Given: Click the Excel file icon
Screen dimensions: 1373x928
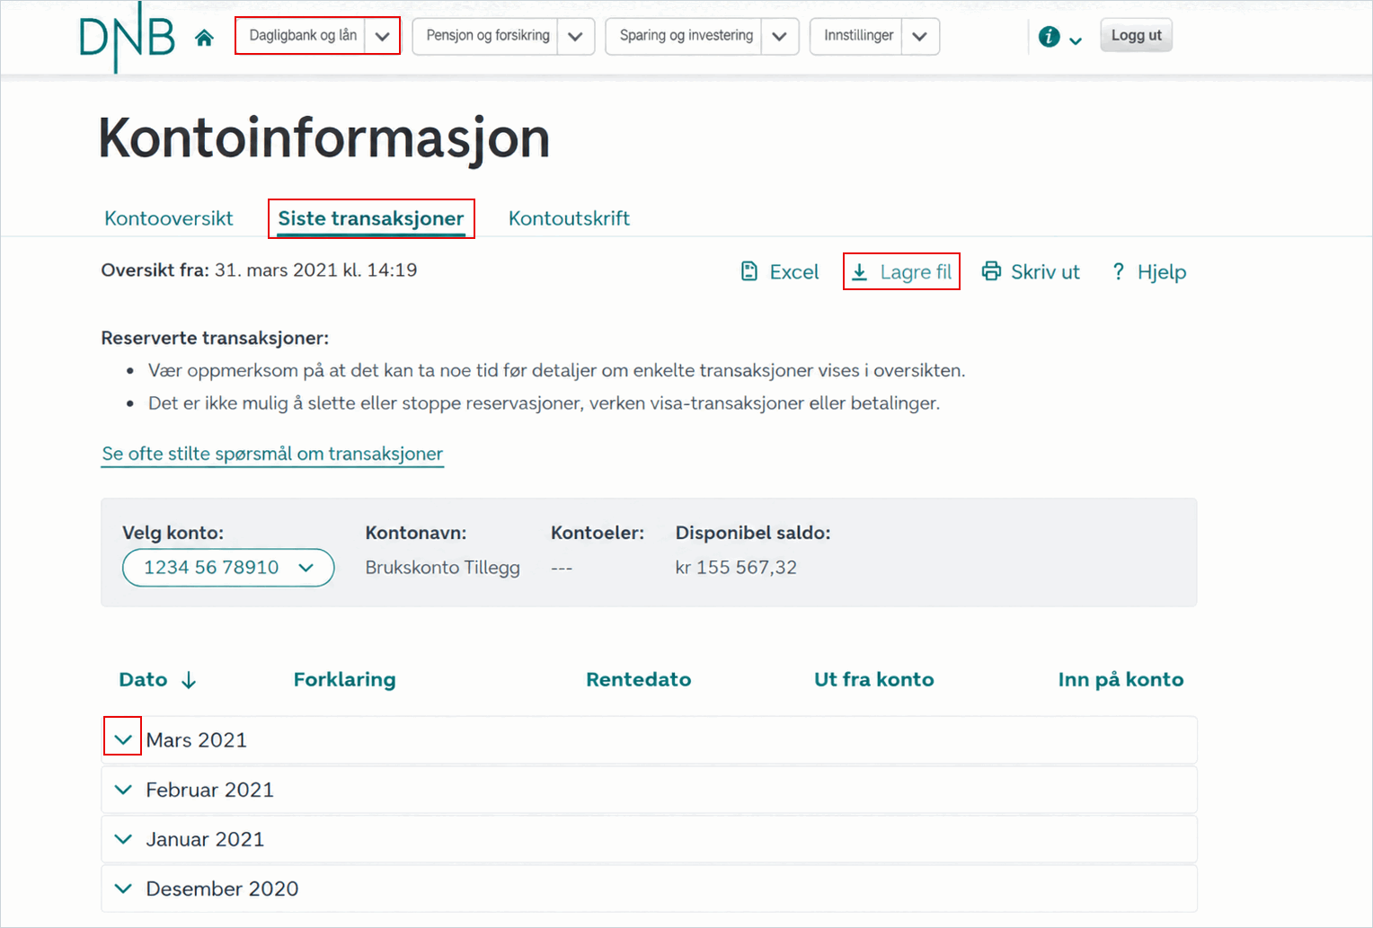Looking at the screenshot, I should click(x=749, y=271).
